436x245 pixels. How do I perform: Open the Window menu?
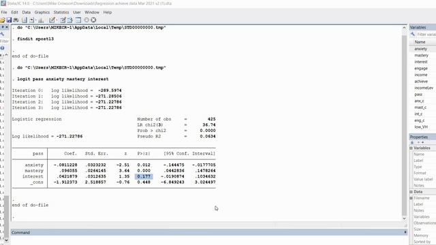click(92, 12)
